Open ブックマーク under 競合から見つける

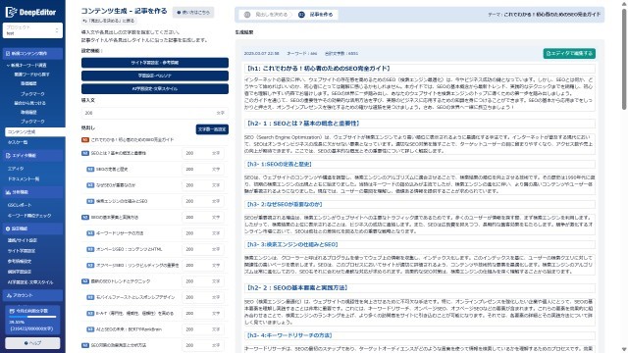(32, 122)
